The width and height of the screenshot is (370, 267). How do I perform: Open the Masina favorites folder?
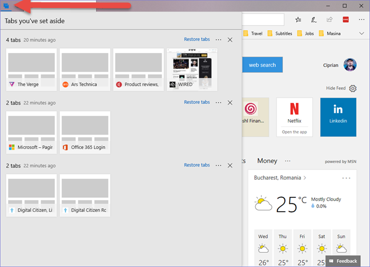pos(329,34)
